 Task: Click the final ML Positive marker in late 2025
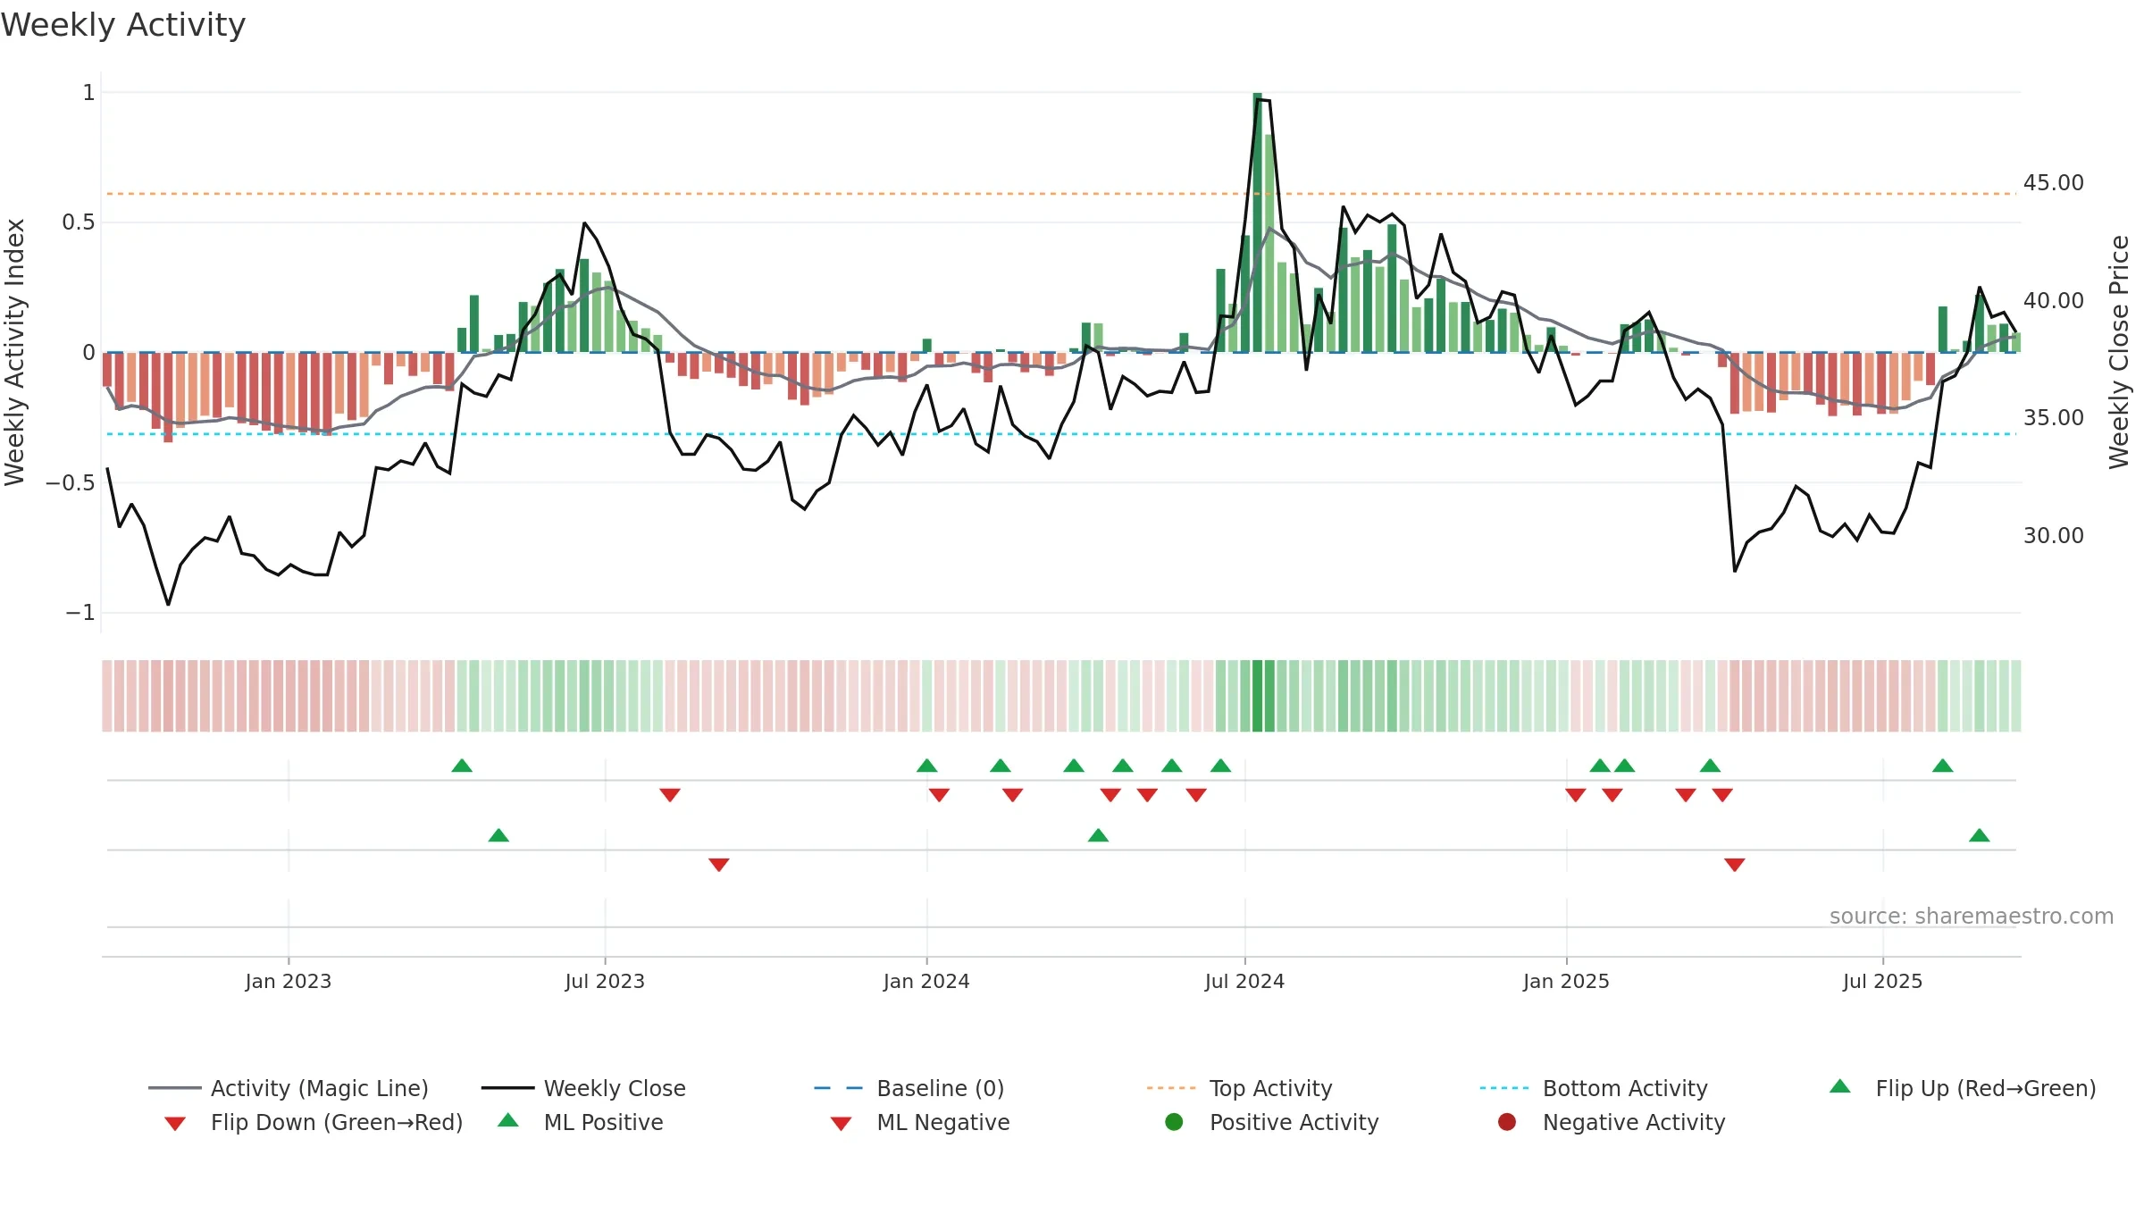(1980, 835)
